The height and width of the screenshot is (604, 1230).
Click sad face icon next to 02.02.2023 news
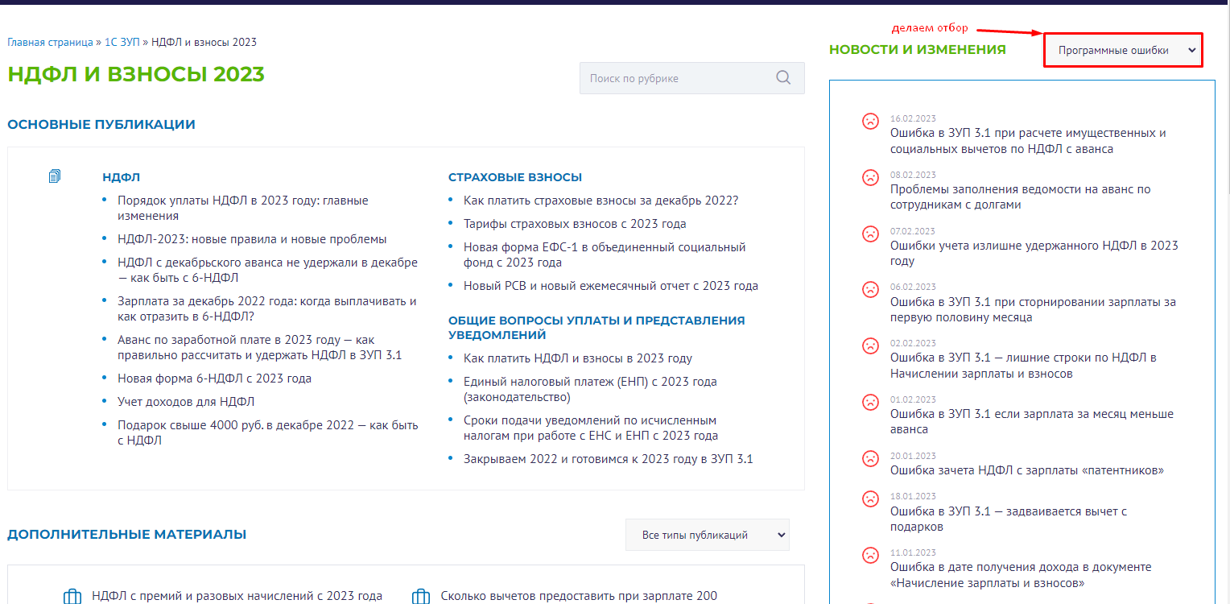[870, 345]
